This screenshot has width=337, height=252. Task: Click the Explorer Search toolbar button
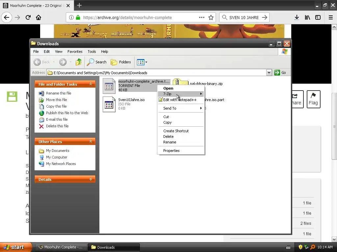coord(96,62)
